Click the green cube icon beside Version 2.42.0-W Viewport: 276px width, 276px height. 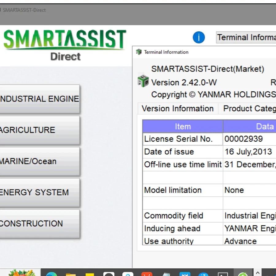coord(143,81)
